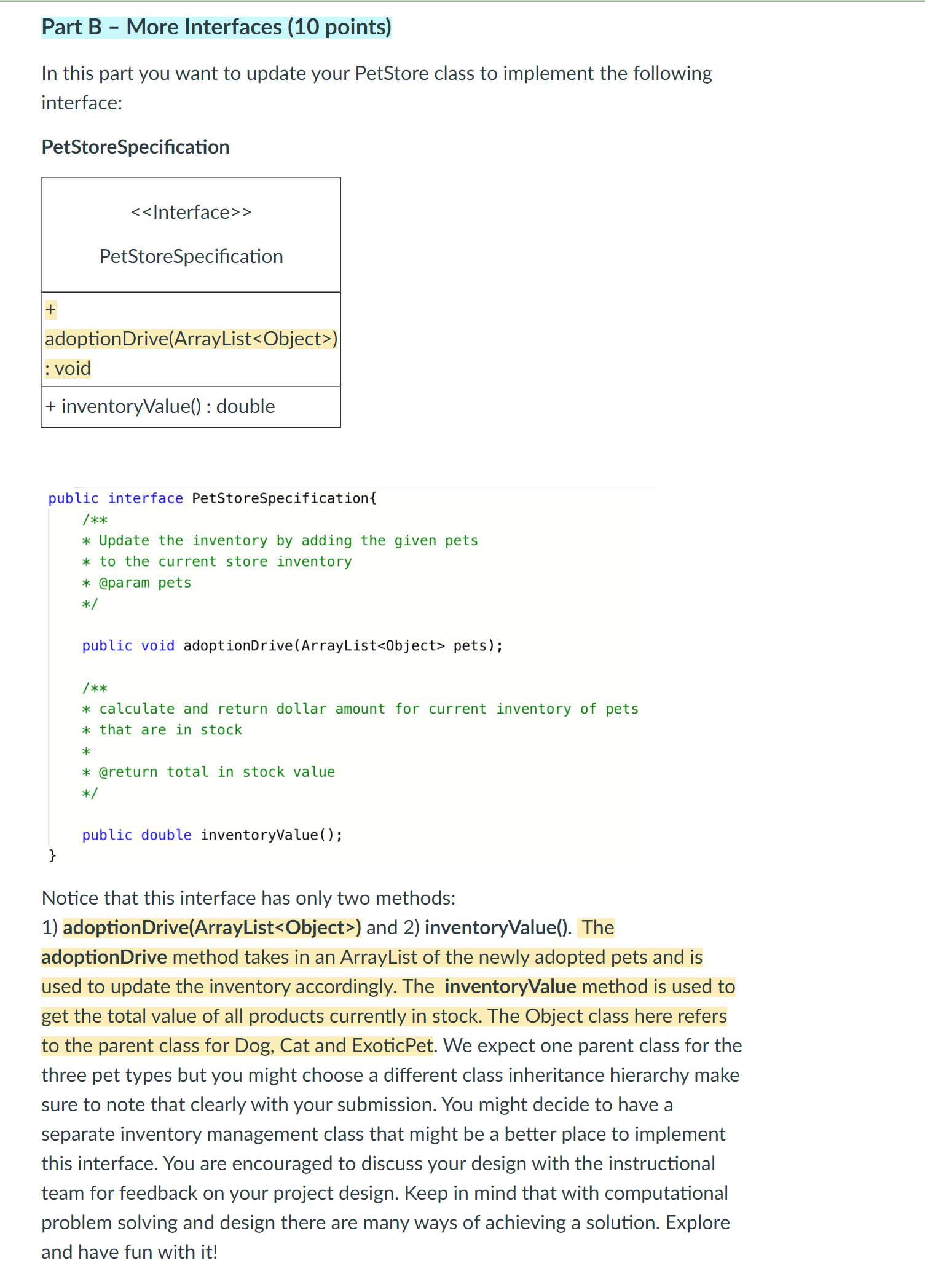925x1282 pixels.
Task: Click the comment line "* @param pets"
Action: coord(137,582)
